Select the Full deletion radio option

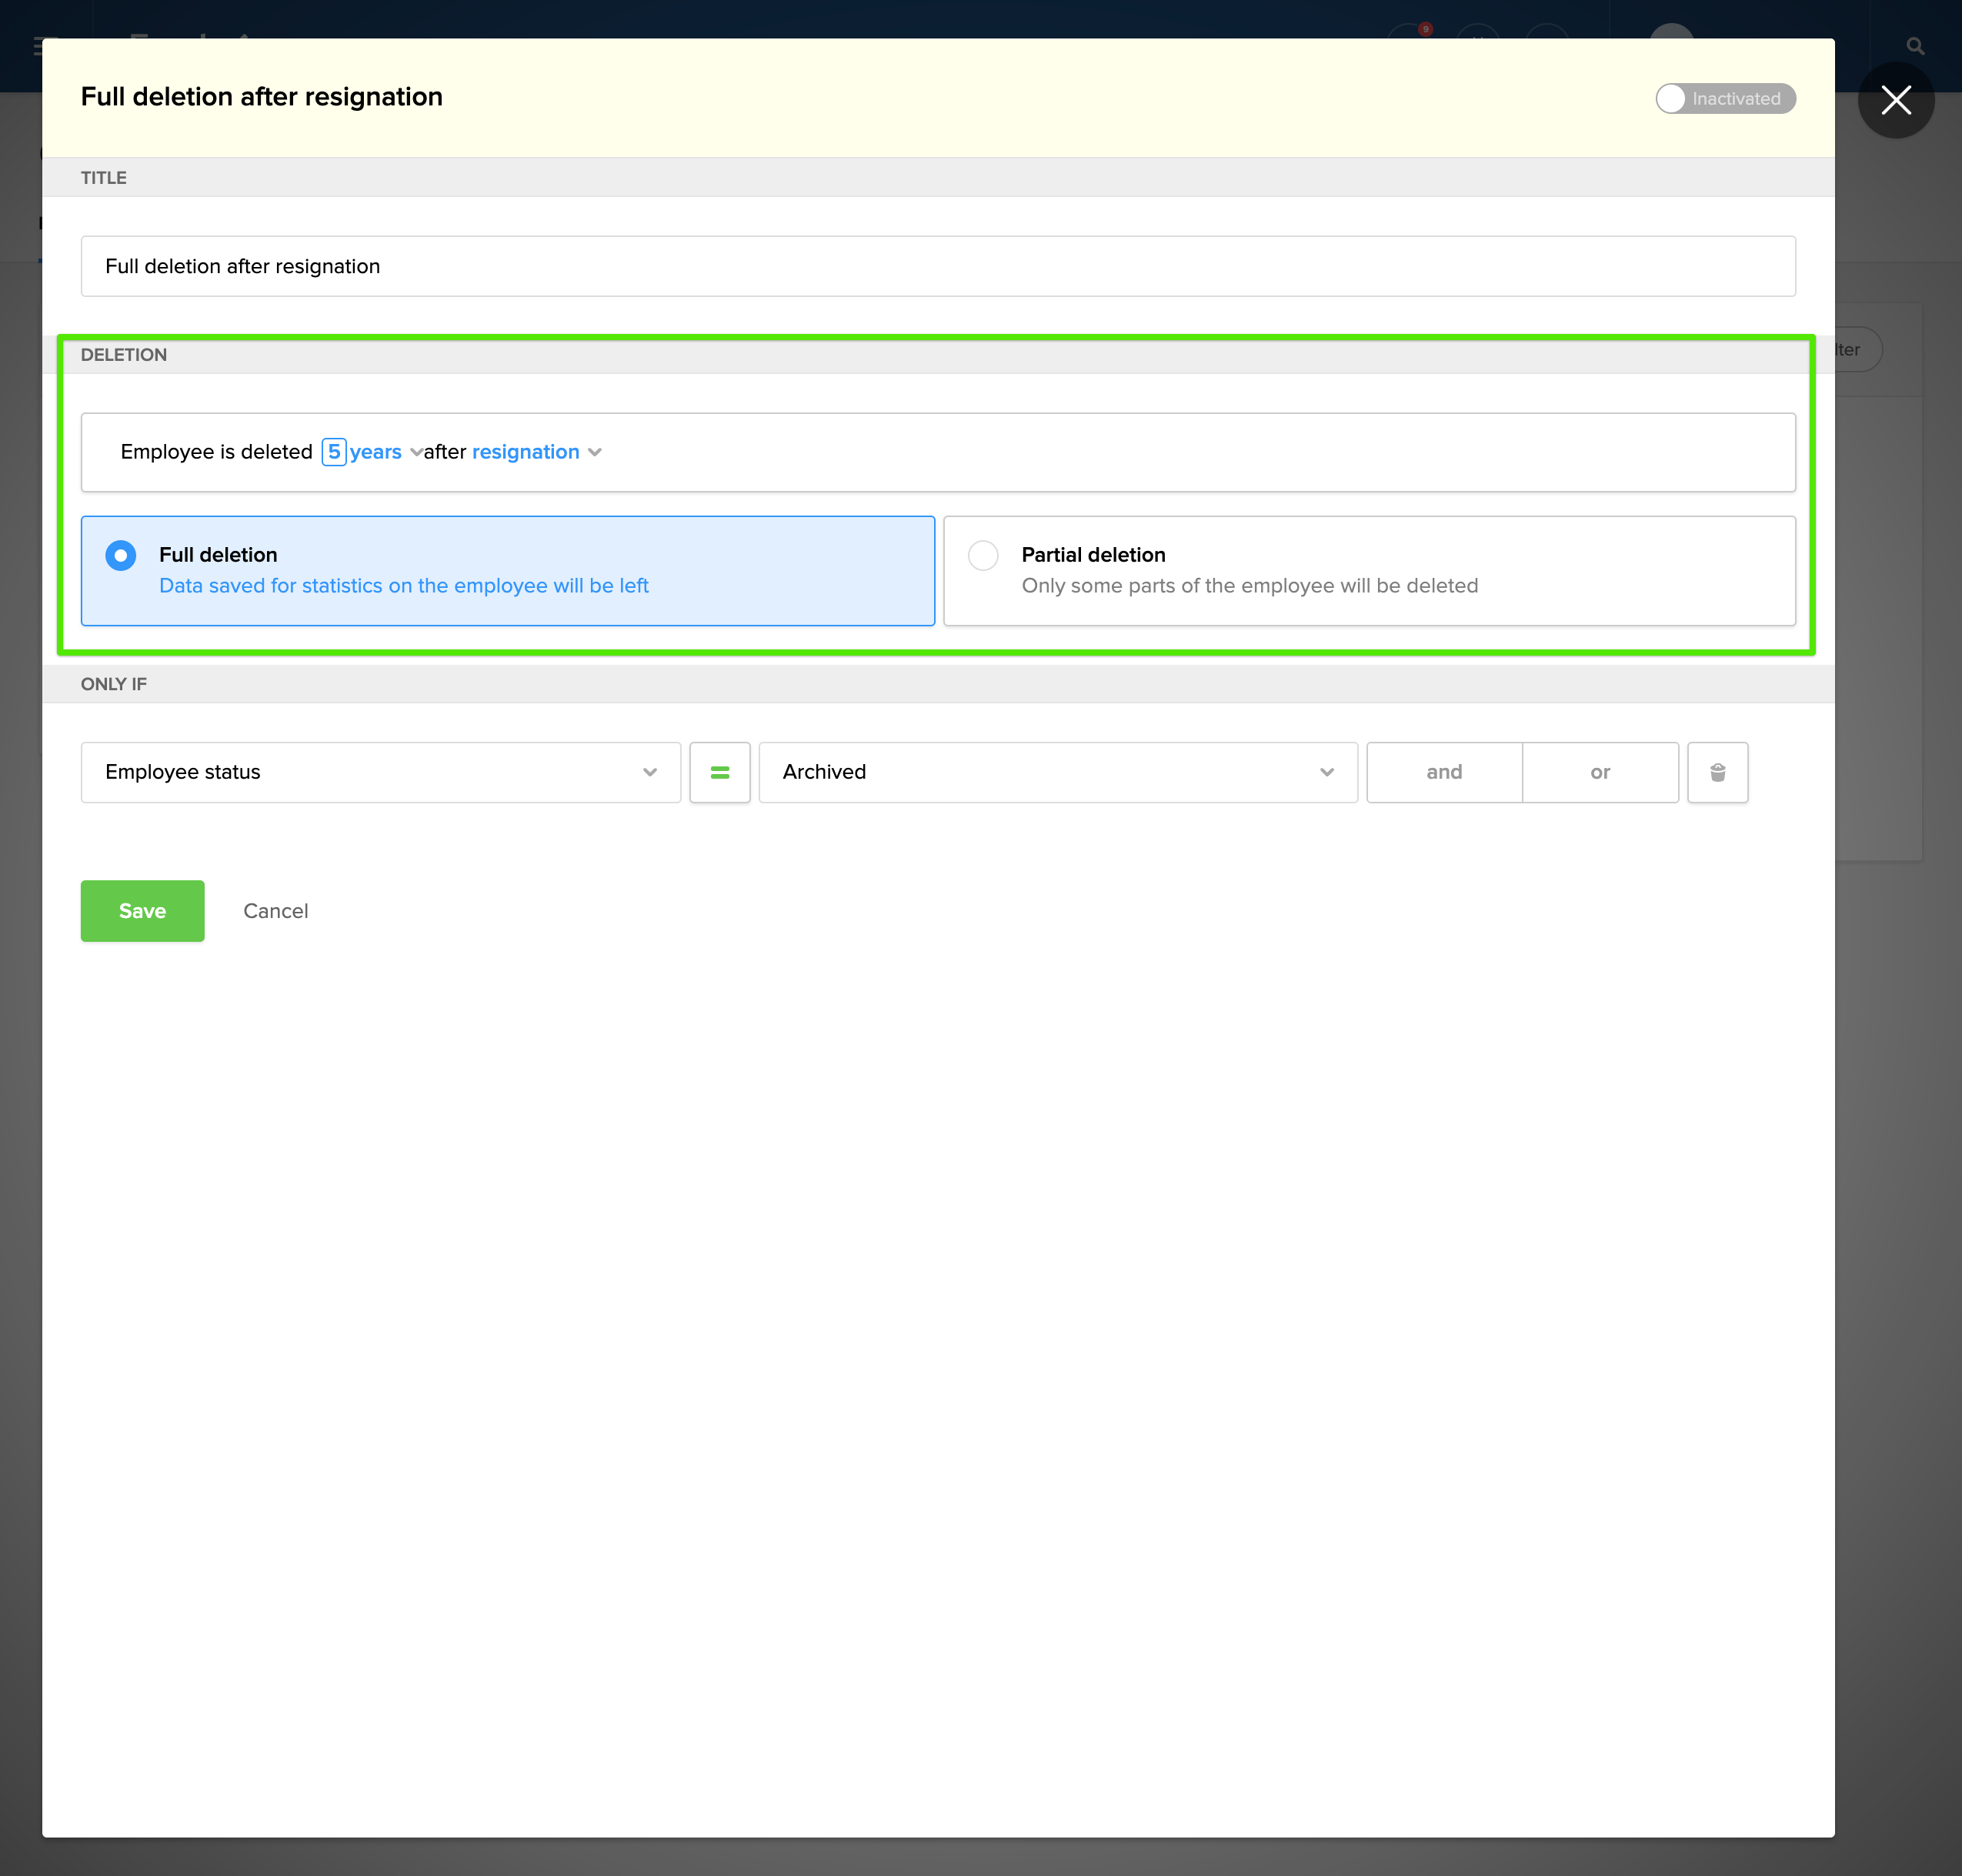point(121,556)
